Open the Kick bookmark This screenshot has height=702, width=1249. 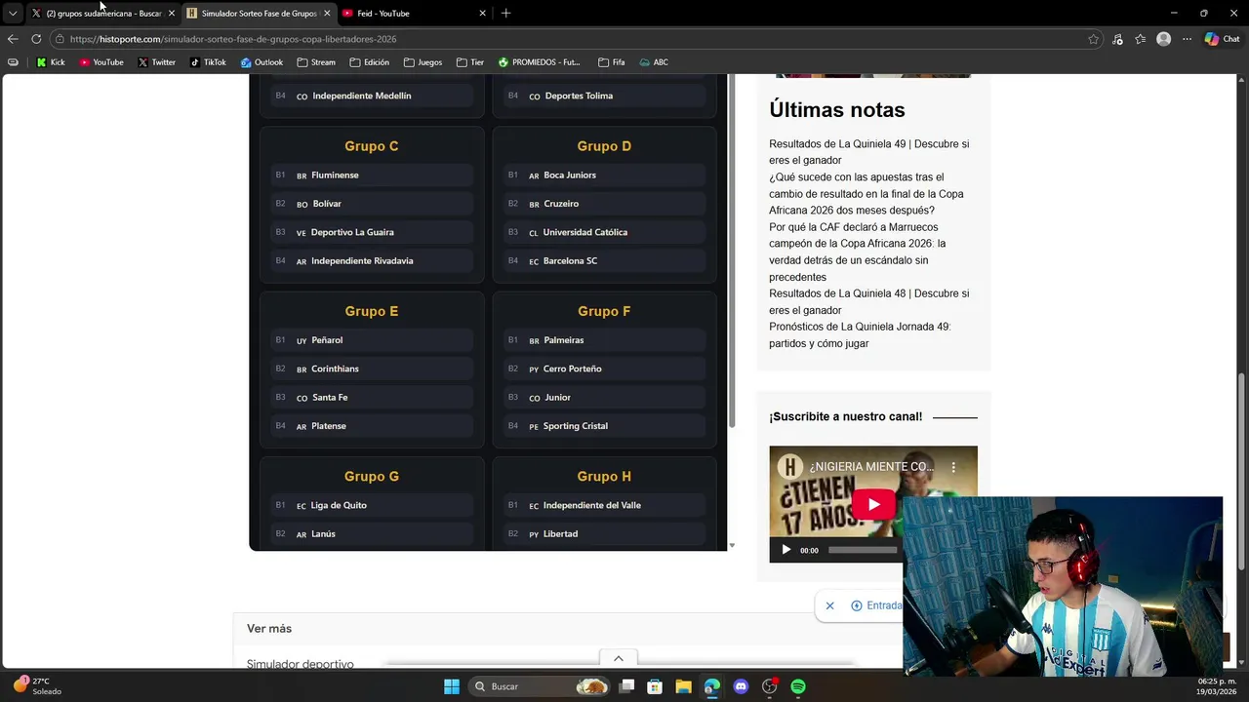(51, 62)
